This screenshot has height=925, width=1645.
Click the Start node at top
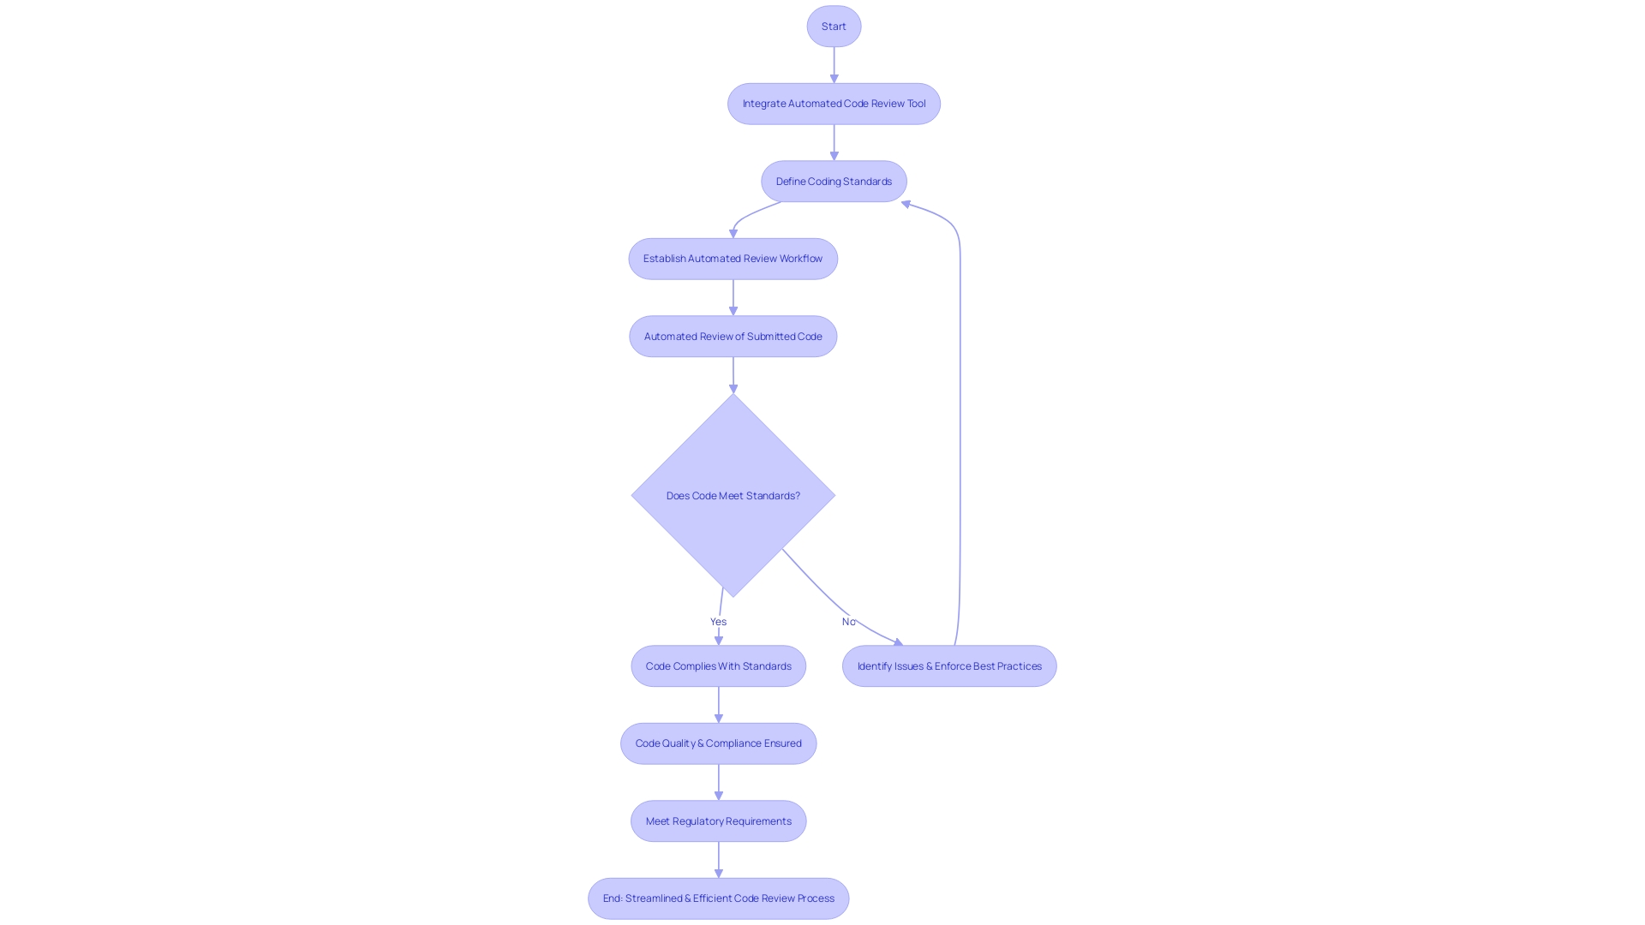(835, 26)
